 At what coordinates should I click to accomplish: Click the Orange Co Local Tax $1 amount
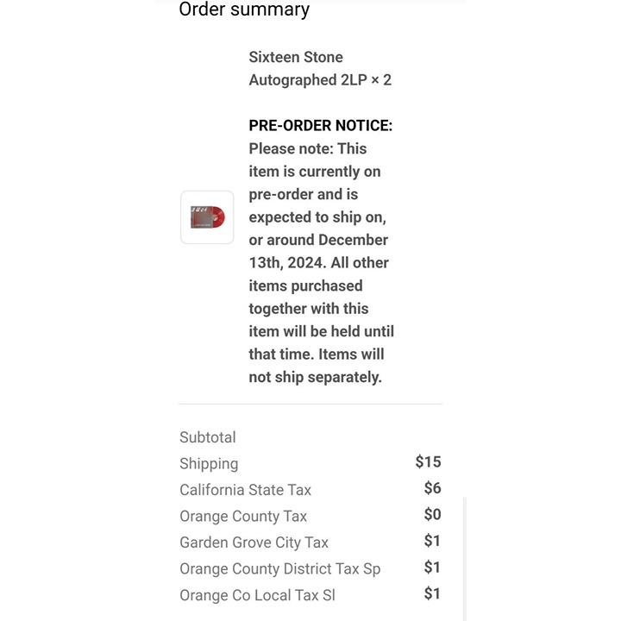point(432,593)
